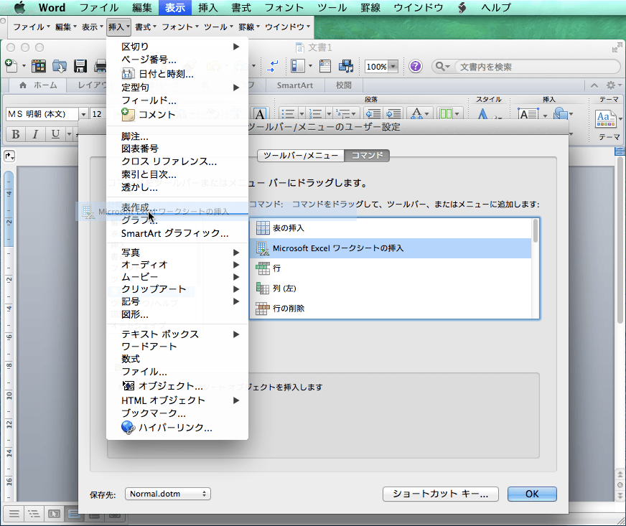This screenshot has width=626, height=526.
Task: Click the insert shape icon
Action: click(x=561, y=114)
